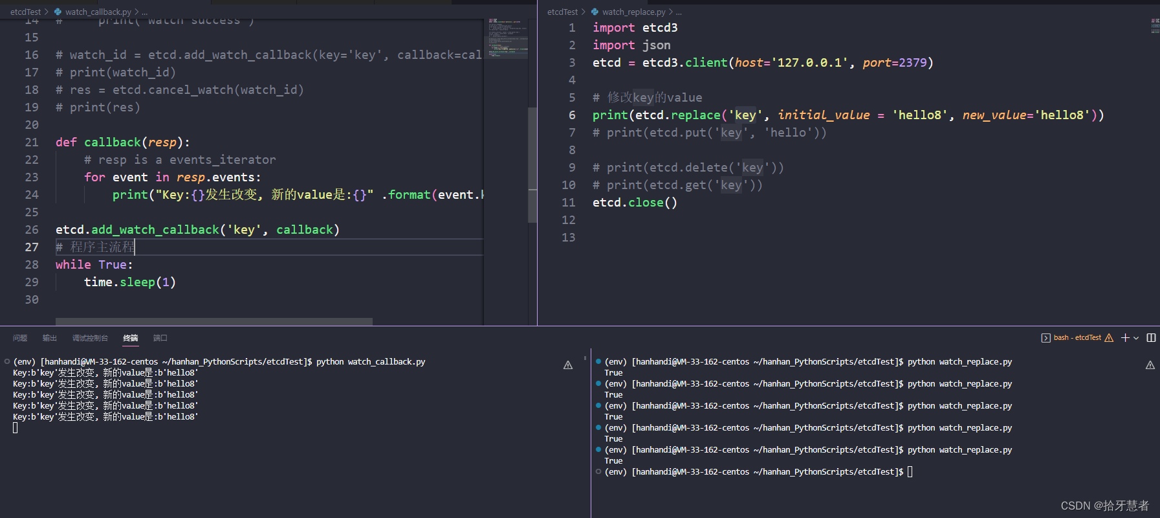
Task: Click the left editor horizontal scrollbar
Action: click(x=213, y=321)
